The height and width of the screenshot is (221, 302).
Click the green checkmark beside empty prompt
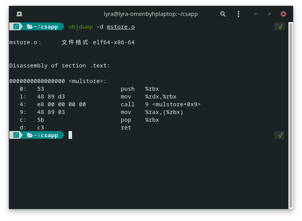280,135
